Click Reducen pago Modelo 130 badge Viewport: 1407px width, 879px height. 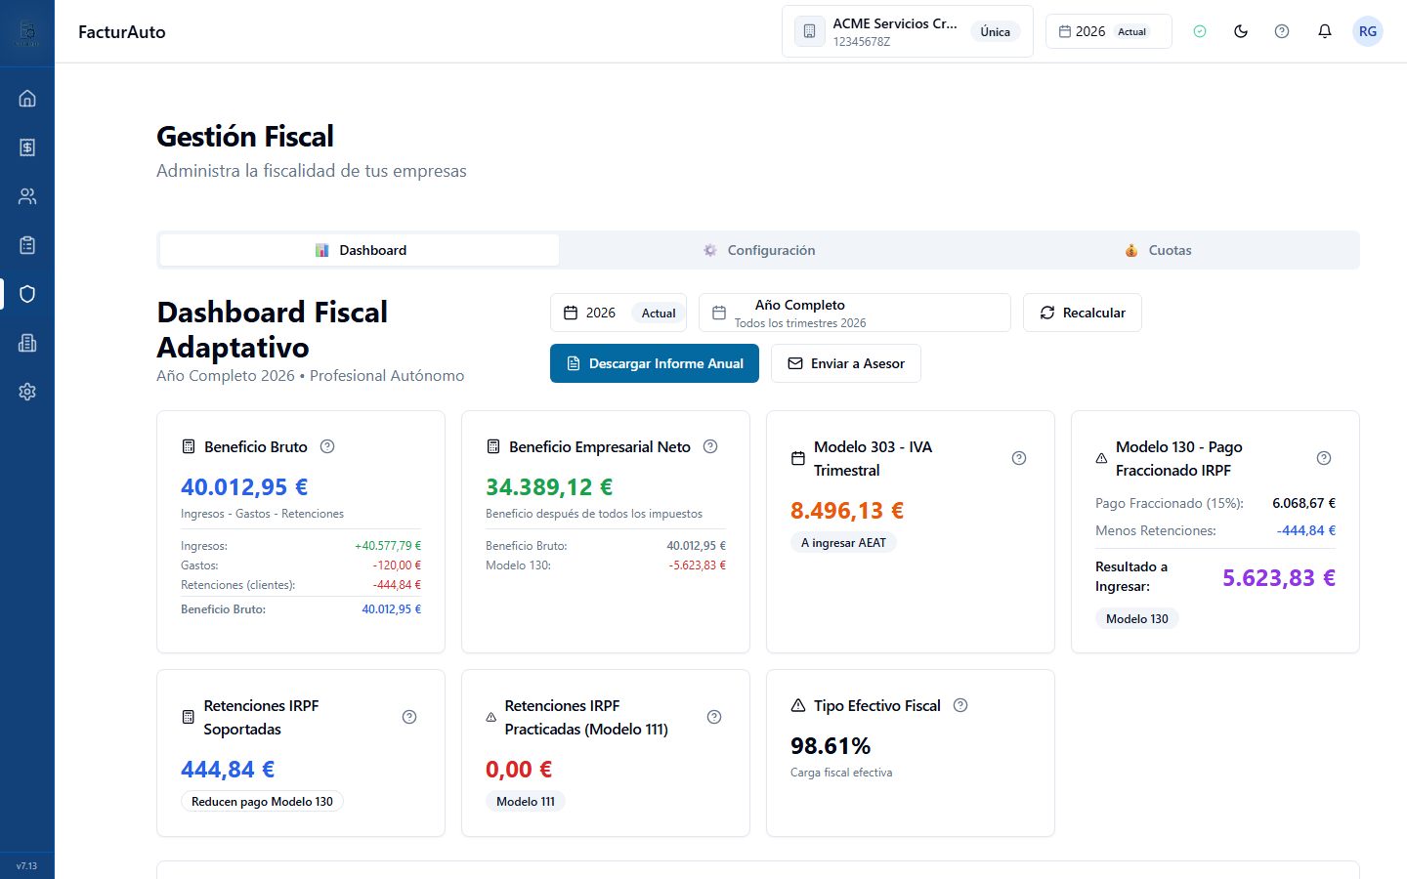262,801
